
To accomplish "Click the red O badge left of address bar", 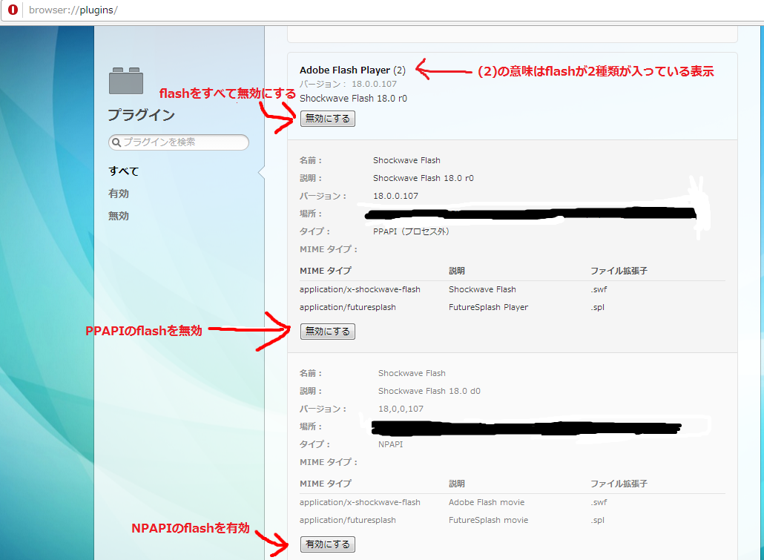I will point(12,11).
